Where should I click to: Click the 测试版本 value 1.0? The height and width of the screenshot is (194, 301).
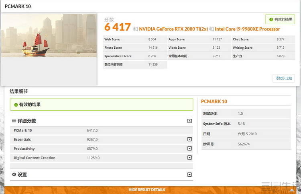point(240,114)
